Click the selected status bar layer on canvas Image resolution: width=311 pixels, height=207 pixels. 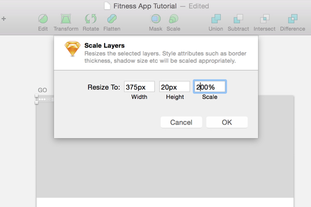[45, 99]
